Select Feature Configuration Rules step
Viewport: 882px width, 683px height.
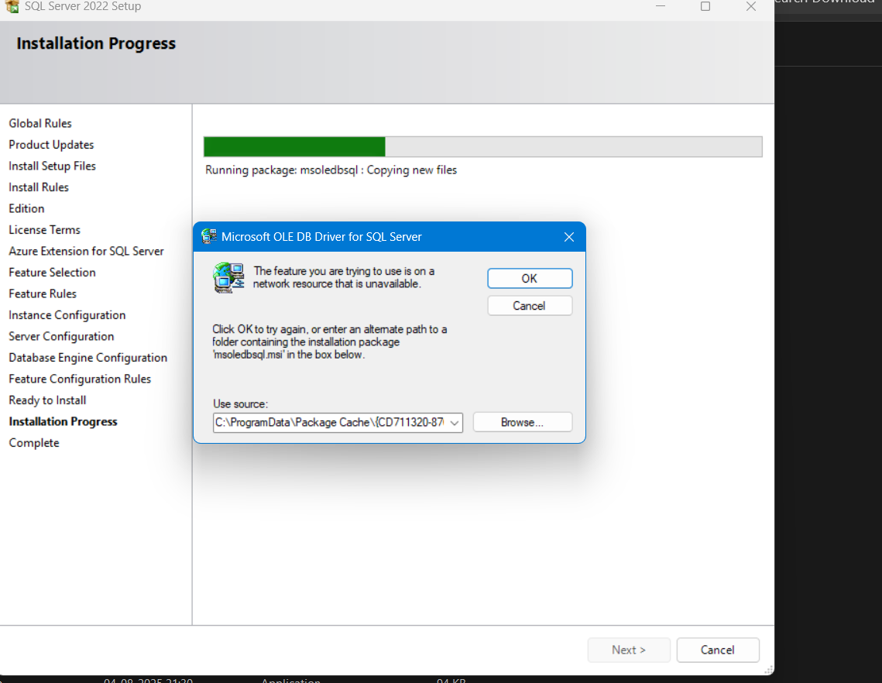80,379
